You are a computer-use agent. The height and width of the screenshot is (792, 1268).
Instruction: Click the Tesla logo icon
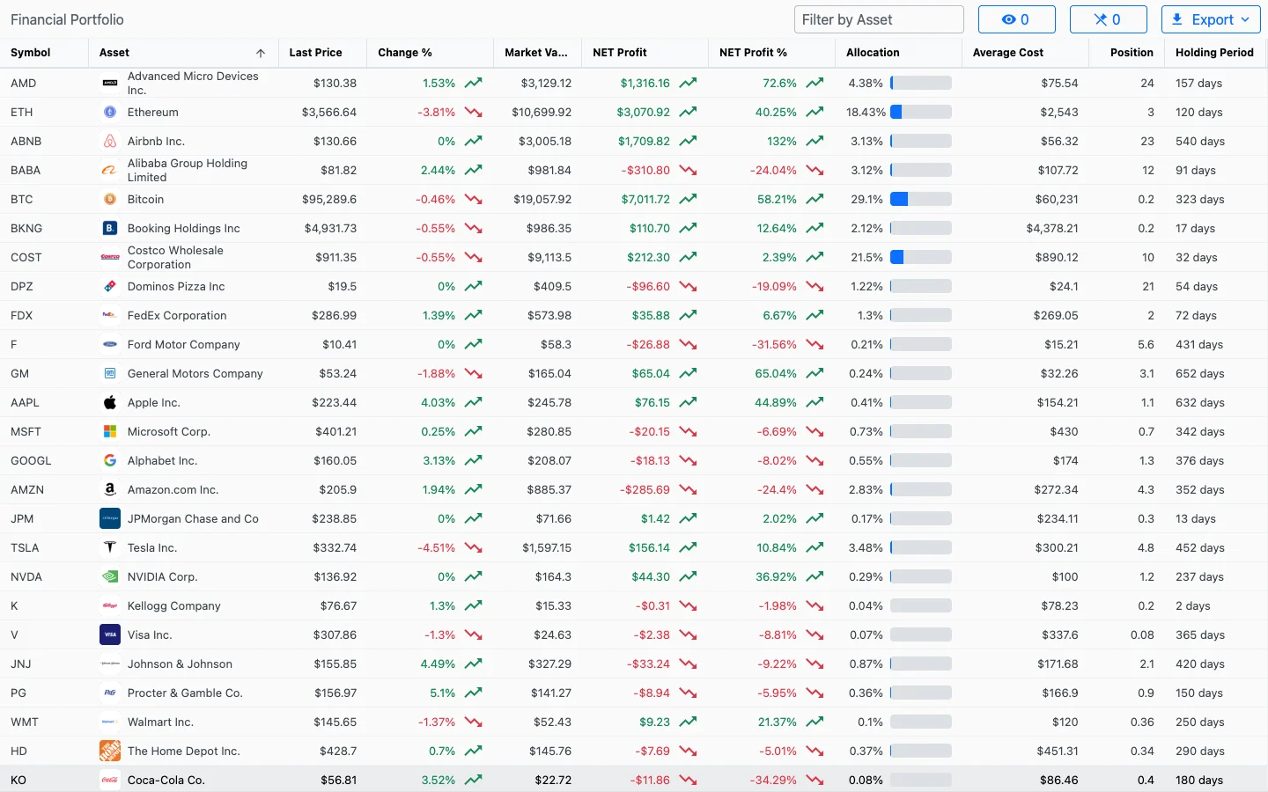(110, 547)
